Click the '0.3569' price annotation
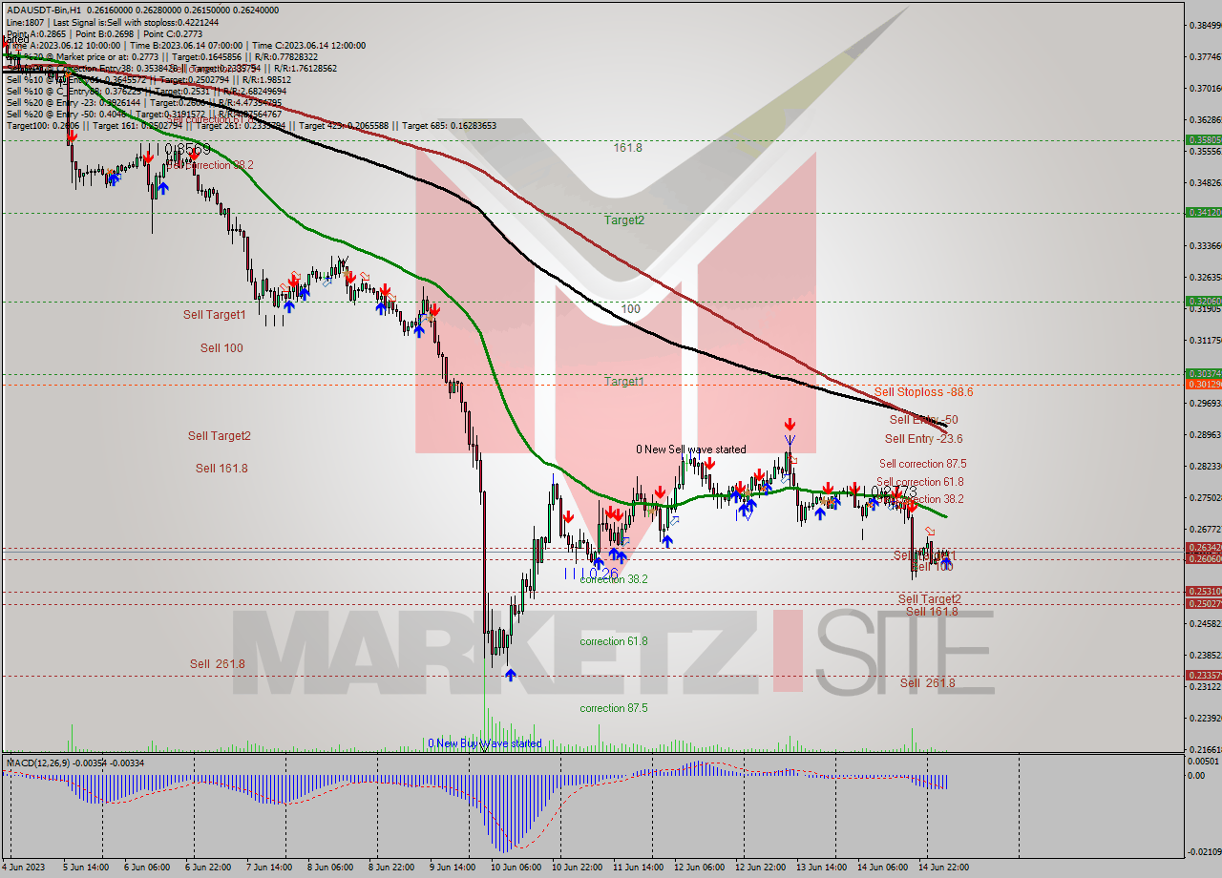This screenshot has width=1222, height=878. pos(187,150)
